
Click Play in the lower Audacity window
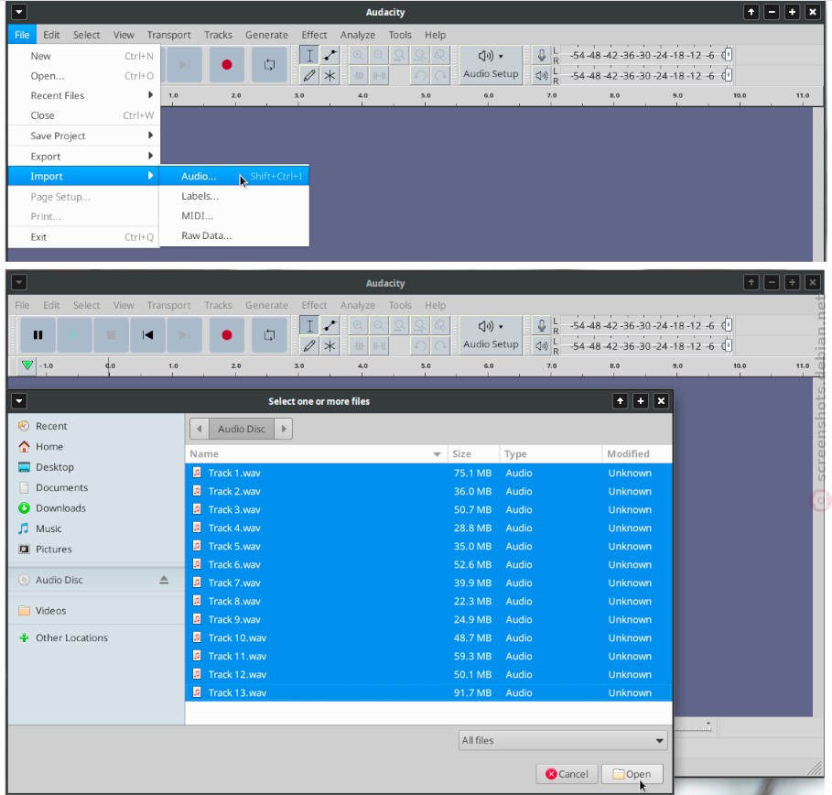pyautogui.click(x=74, y=335)
